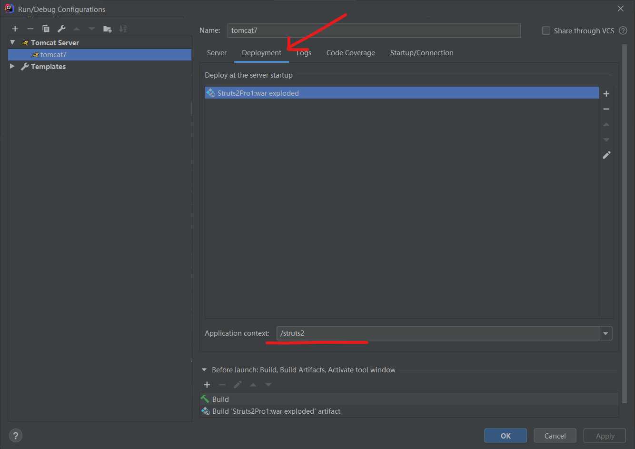635x449 pixels.
Task: Select the Deployment tab
Action: point(261,53)
